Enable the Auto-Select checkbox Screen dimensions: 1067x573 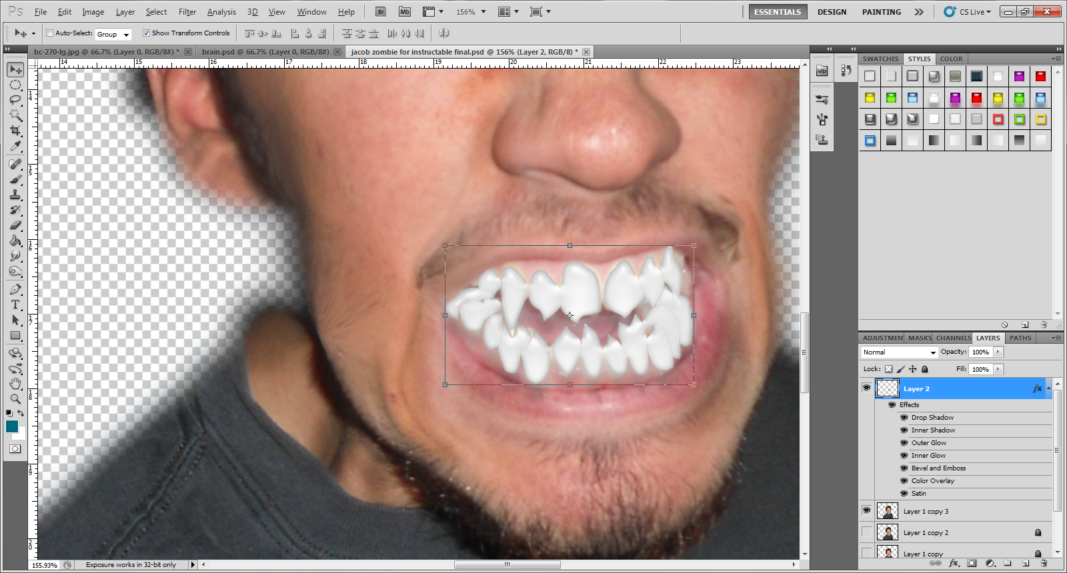coord(49,33)
